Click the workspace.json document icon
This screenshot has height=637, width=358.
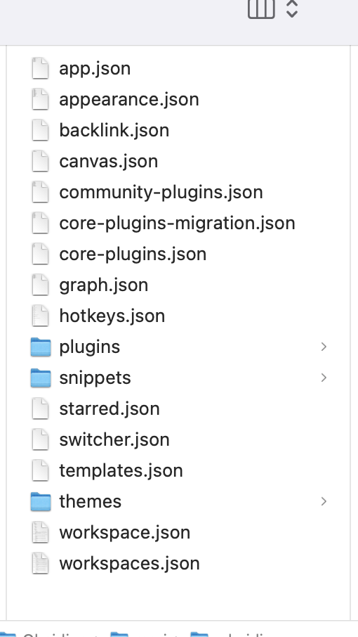point(41,532)
